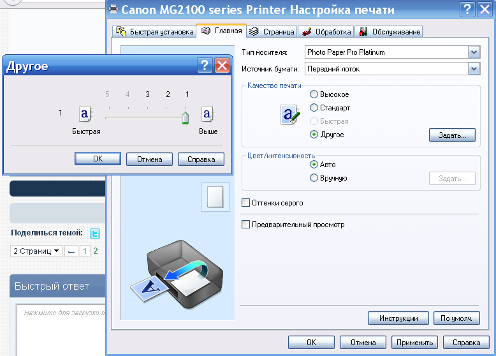Click the quality slider thumb
This screenshot has width=496, height=356.
186,118
